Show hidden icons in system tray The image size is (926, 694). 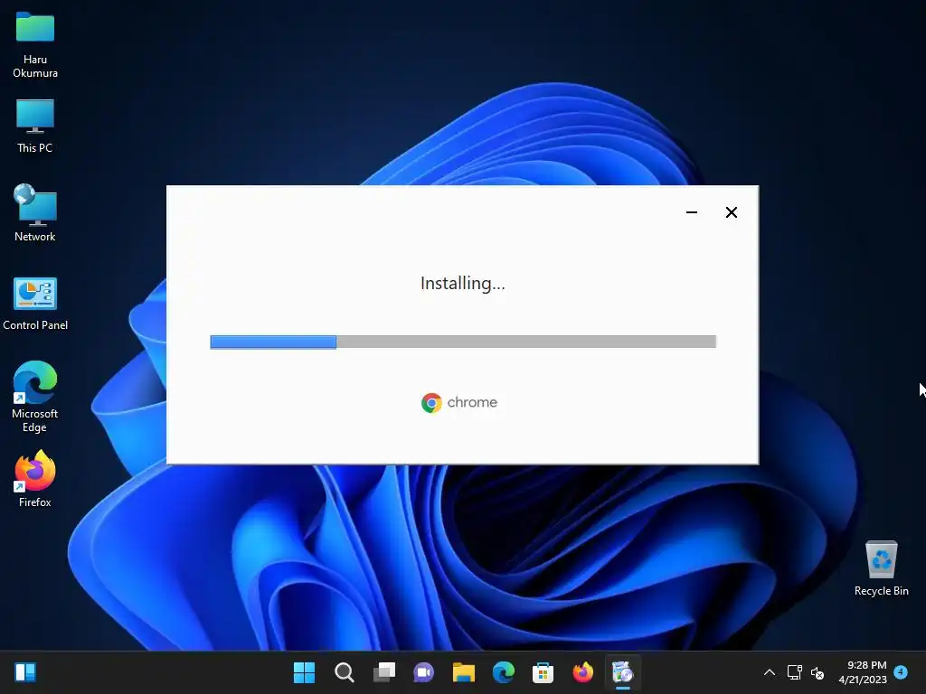point(770,672)
